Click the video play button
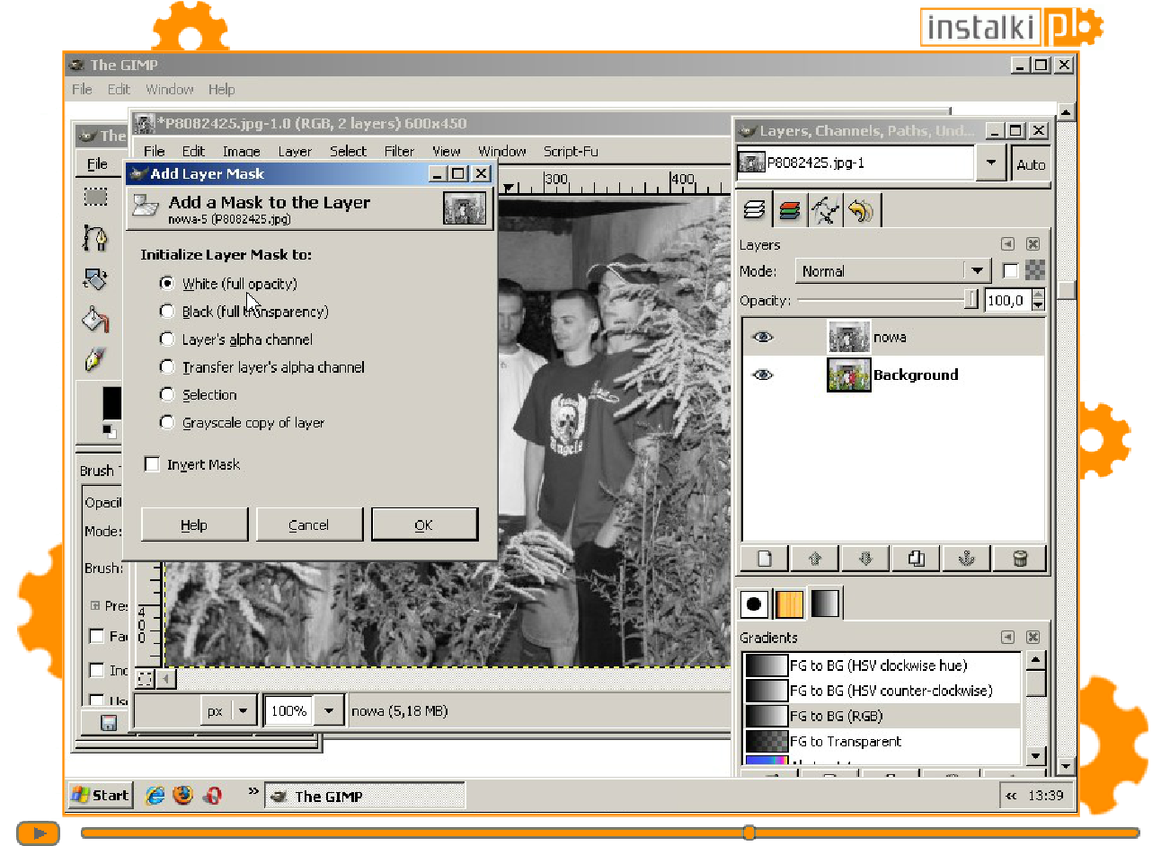 click(x=38, y=833)
